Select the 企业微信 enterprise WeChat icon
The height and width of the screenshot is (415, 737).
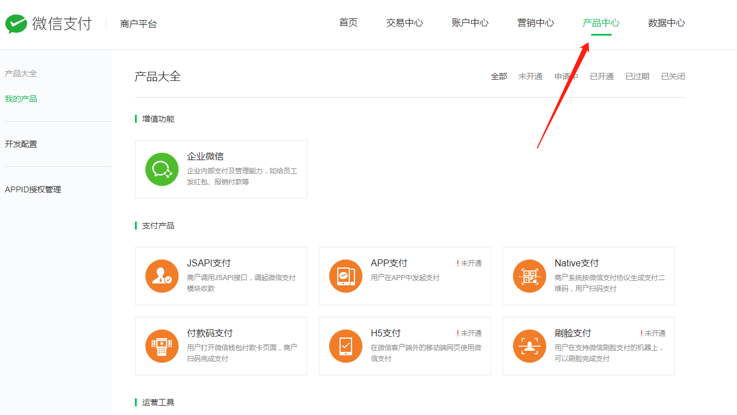(x=161, y=169)
